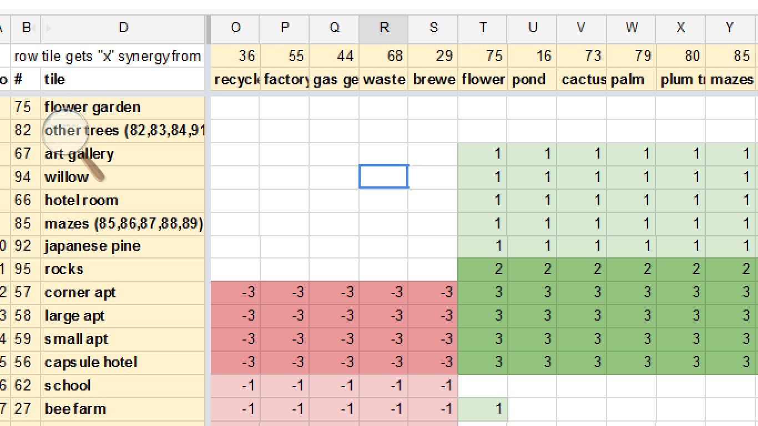Select the "rocks" row value under palm
This screenshot has height=426, width=758.
[631, 269]
